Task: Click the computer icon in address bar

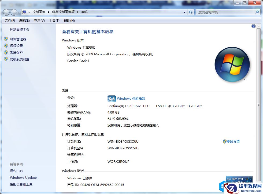Action: (24, 12)
